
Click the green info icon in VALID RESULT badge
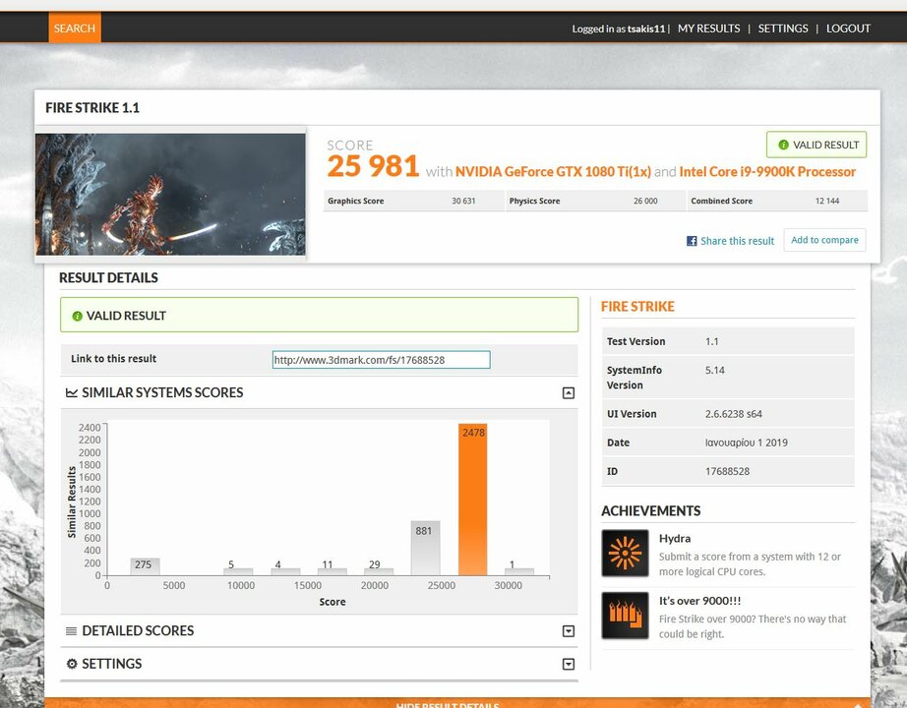pyautogui.click(x=783, y=145)
